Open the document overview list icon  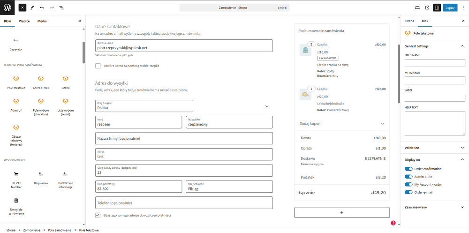tap(62, 8)
